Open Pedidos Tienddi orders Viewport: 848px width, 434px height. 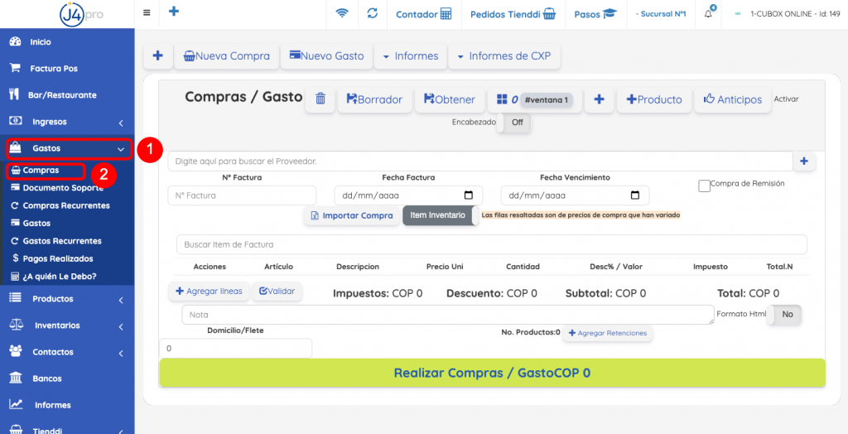[513, 14]
